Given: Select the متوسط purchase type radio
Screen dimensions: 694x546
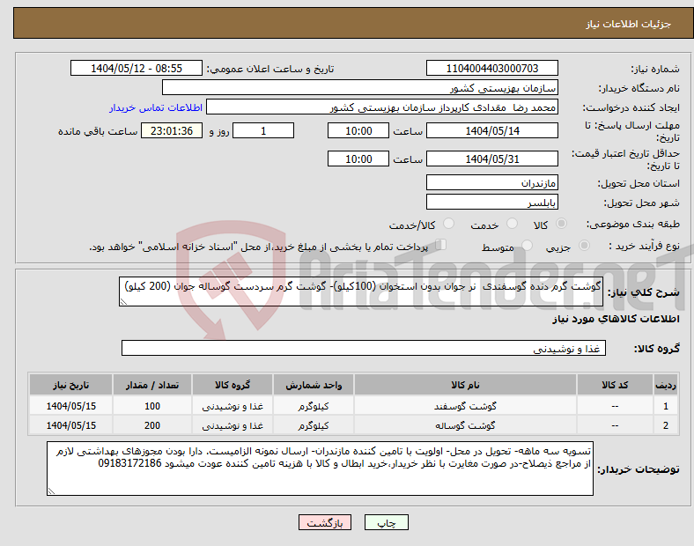Looking at the screenshot, I should [527, 245].
